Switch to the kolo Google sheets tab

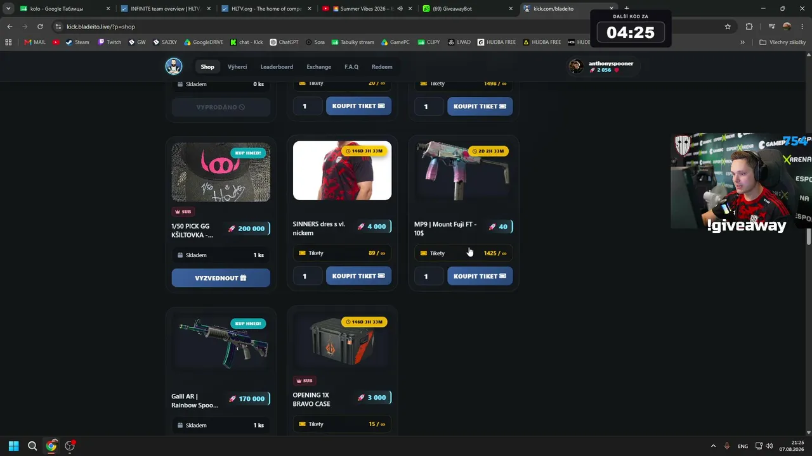[x=65, y=9]
